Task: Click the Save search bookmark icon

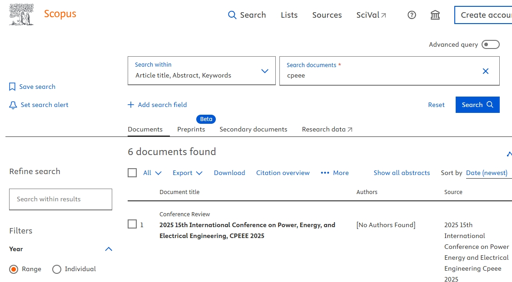Action: pyautogui.click(x=12, y=87)
